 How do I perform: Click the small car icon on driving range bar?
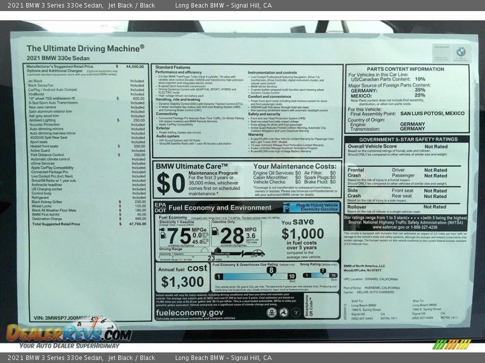click(258, 253)
